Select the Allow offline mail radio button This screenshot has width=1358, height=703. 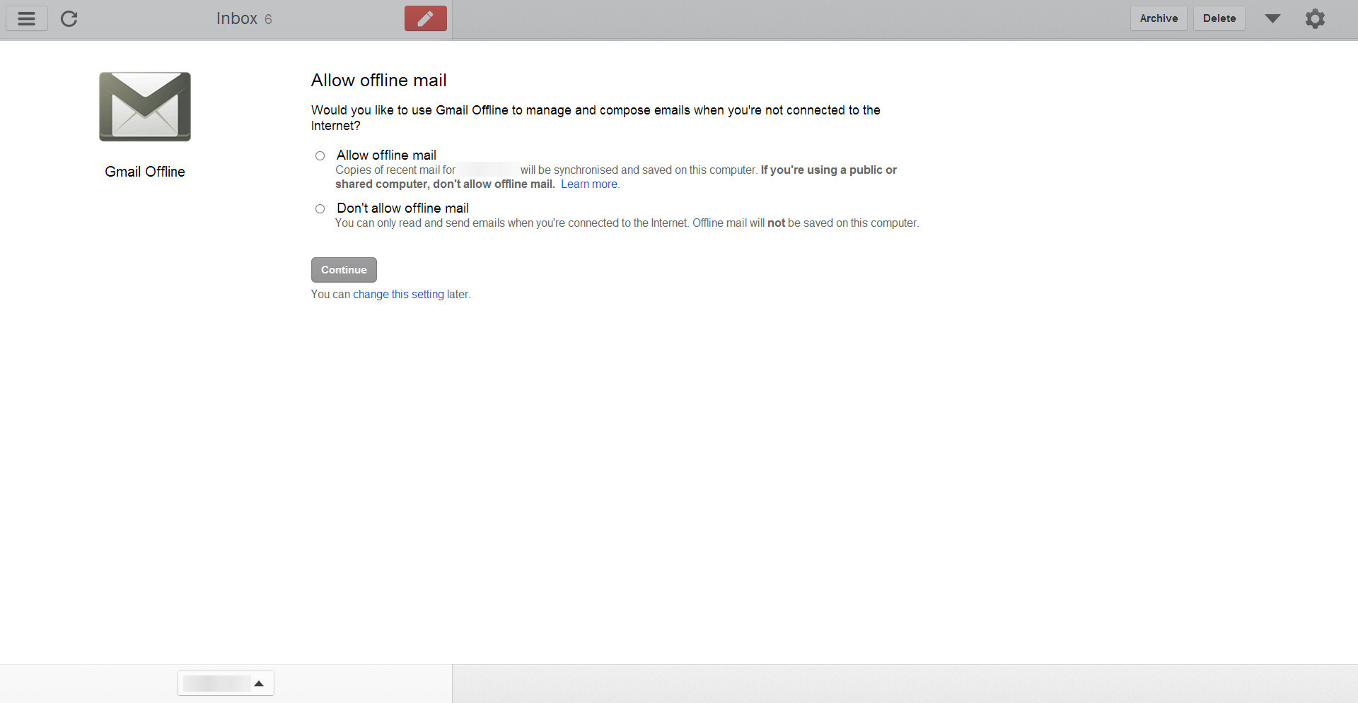320,155
